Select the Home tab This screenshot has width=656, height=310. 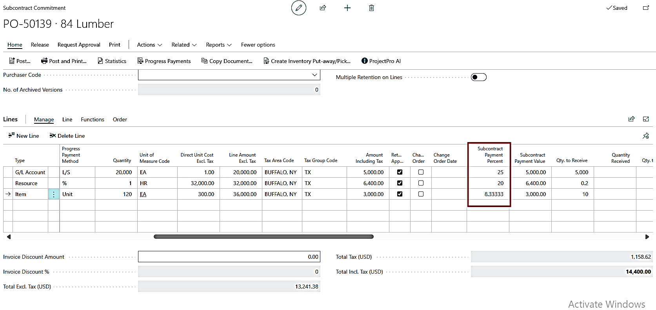tap(15, 45)
